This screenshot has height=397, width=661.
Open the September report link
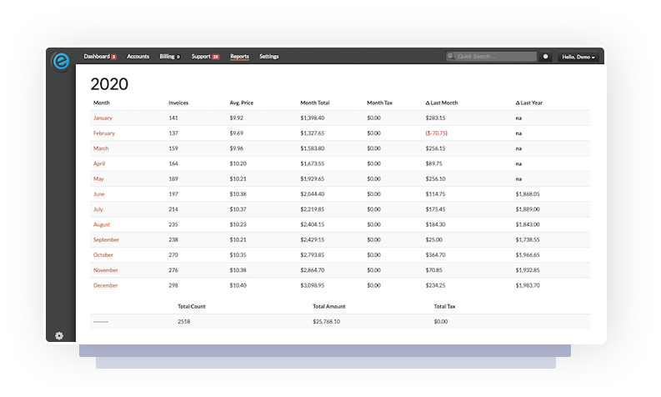pyautogui.click(x=106, y=239)
